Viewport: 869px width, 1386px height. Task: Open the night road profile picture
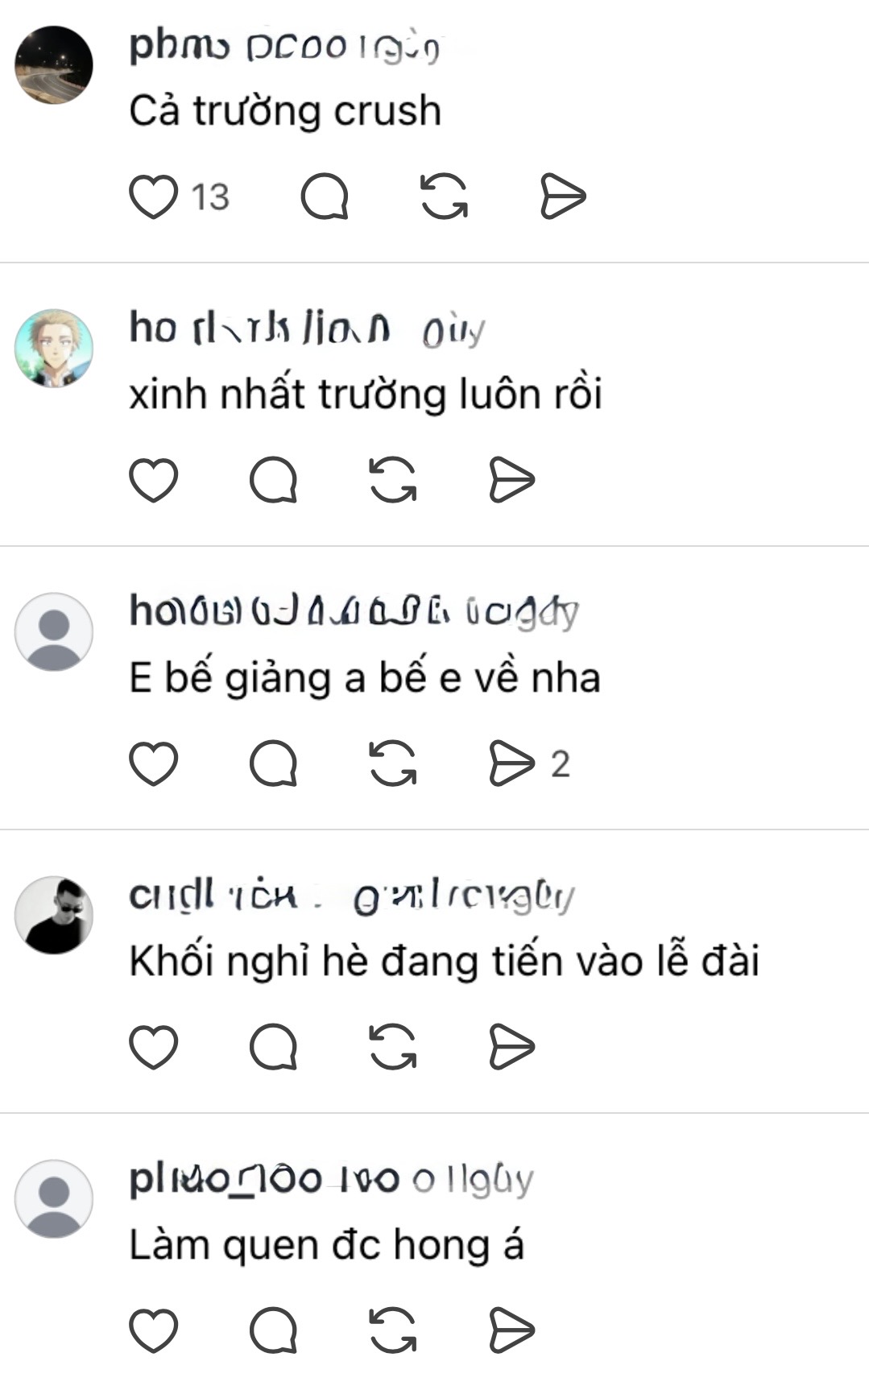(54, 65)
